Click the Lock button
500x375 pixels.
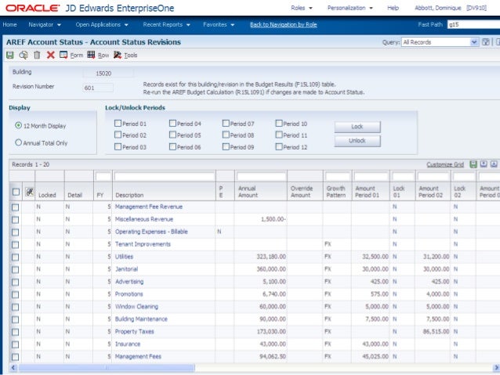coord(357,127)
